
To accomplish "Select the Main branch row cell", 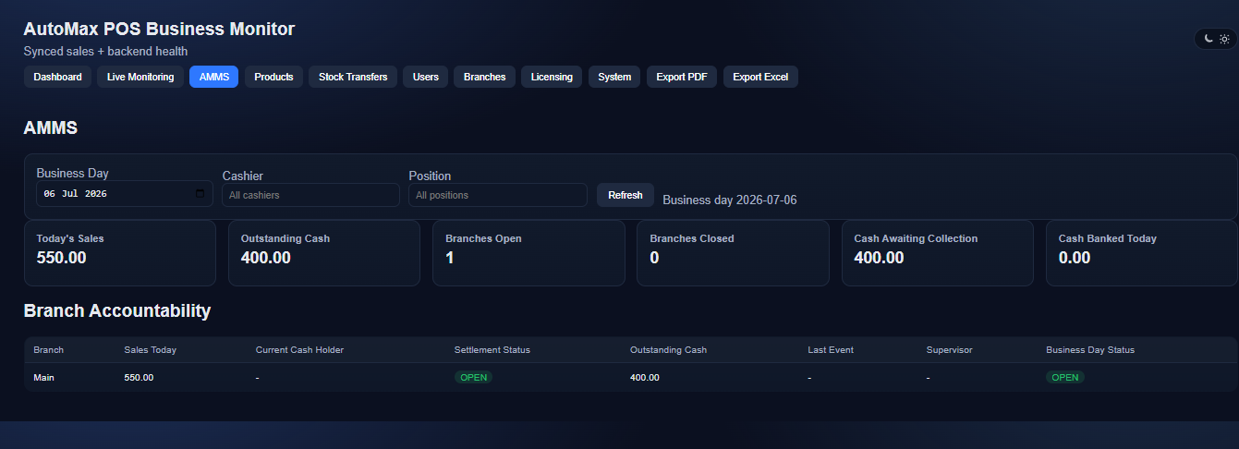I will [43, 377].
